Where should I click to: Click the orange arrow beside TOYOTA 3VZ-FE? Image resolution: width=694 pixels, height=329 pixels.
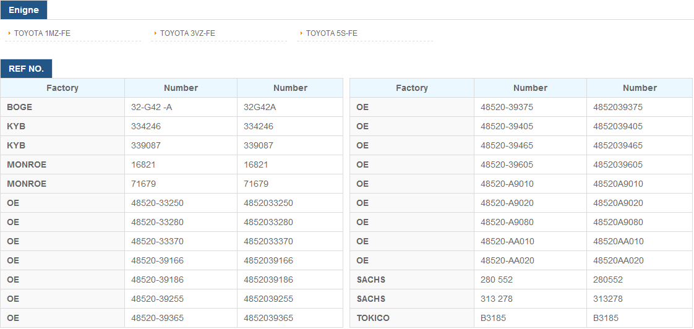pos(156,33)
